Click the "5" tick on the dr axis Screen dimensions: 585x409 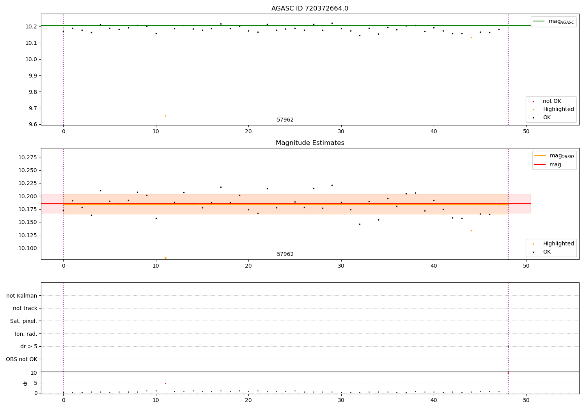click(35, 383)
